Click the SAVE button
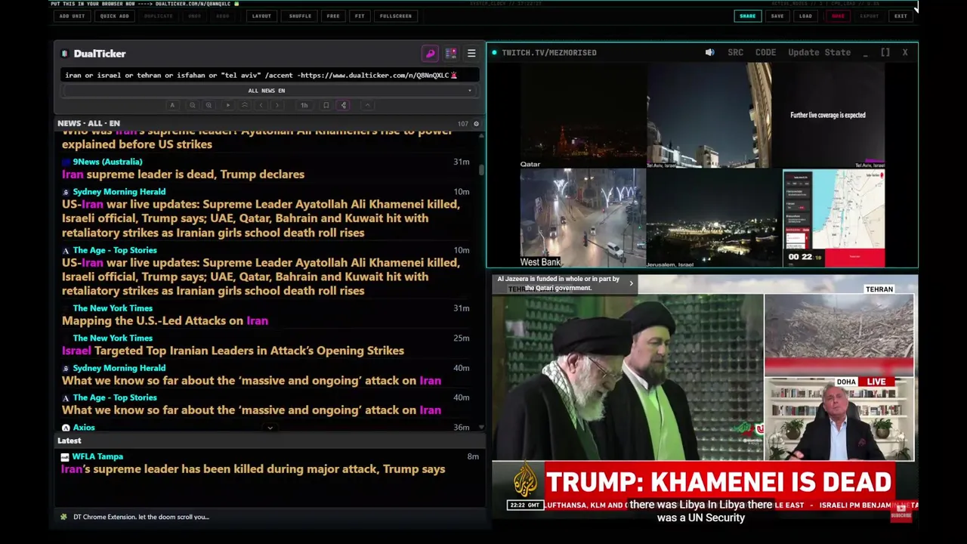The width and height of the screenshot is (967, 544). pyautogui.click(x=777, y=16)
